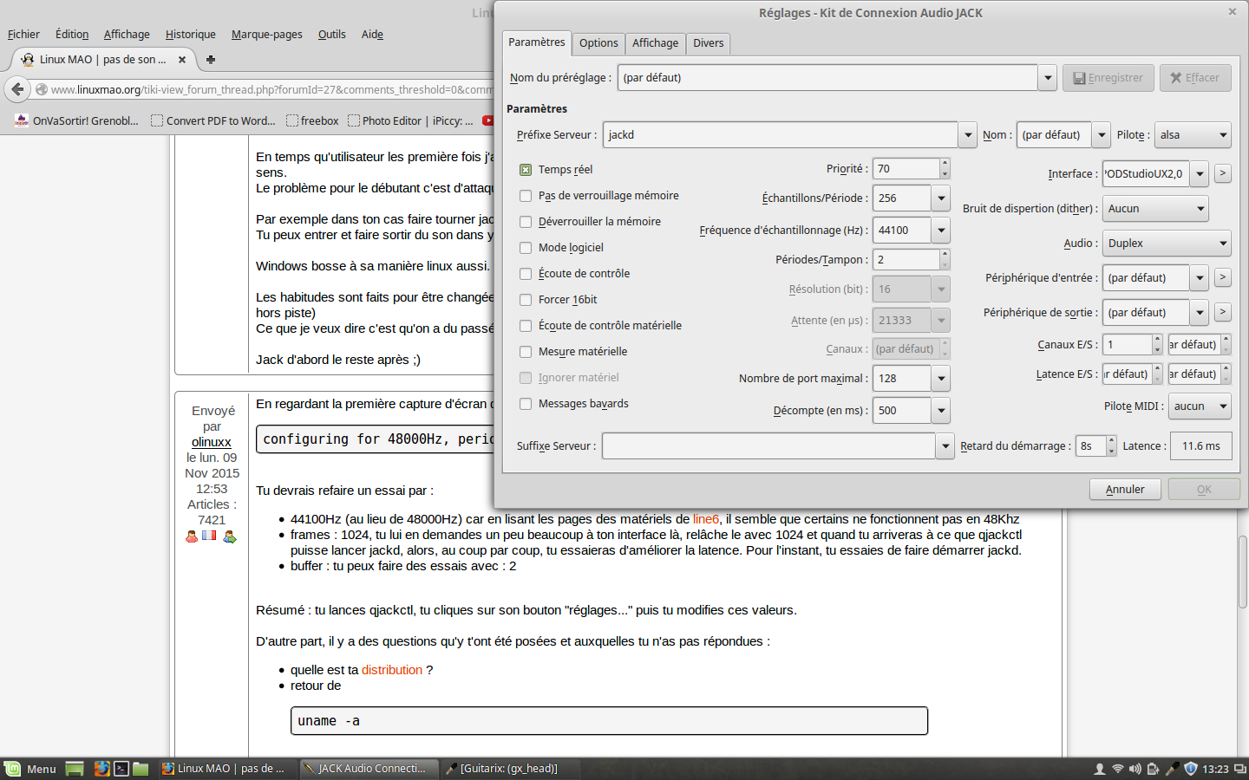1249x780 pixels.
Task: Click the Interface browse arrow button
Action: 1223,173
